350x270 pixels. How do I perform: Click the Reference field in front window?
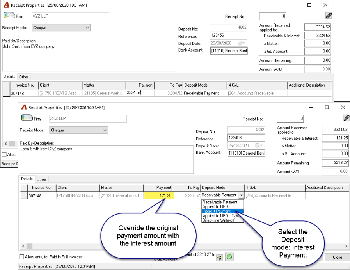(246, 138)
